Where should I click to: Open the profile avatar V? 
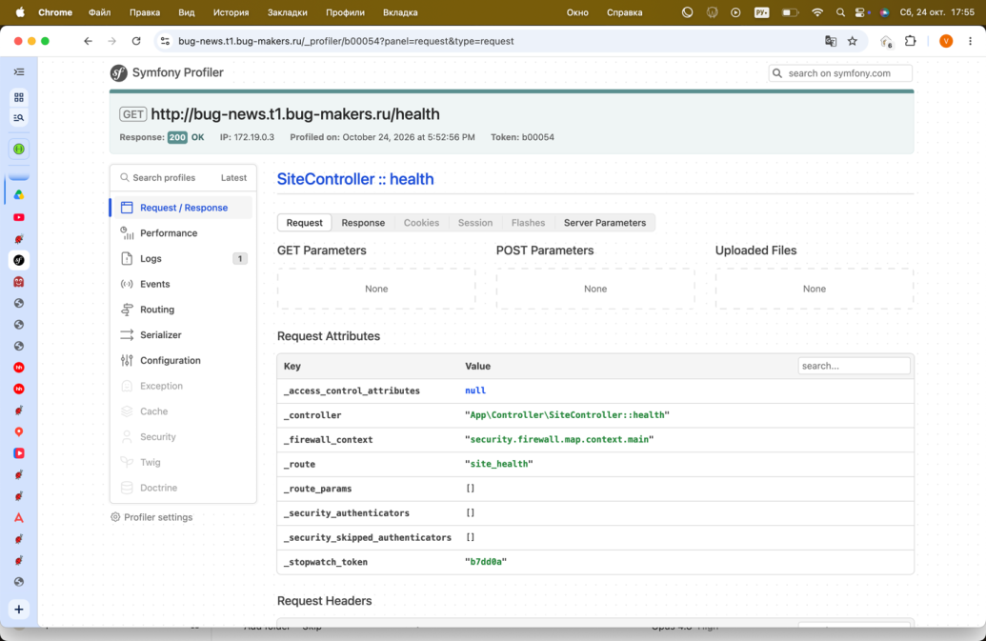946,41
